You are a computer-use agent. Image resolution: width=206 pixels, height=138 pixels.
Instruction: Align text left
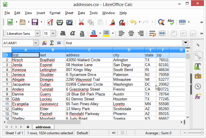point(121,33)
